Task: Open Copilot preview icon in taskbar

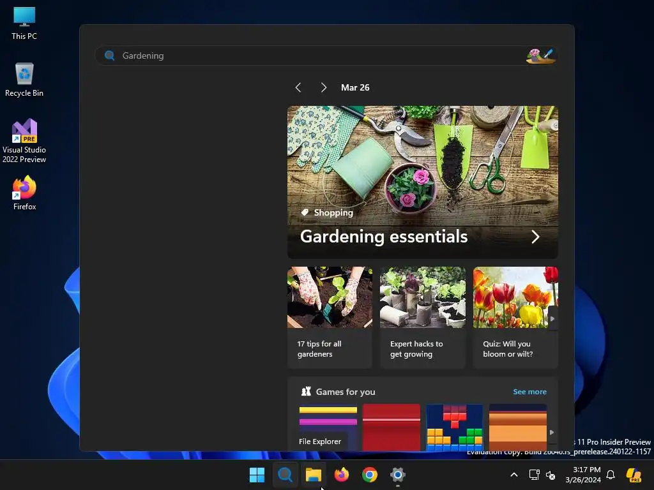Action: [634, 475]
